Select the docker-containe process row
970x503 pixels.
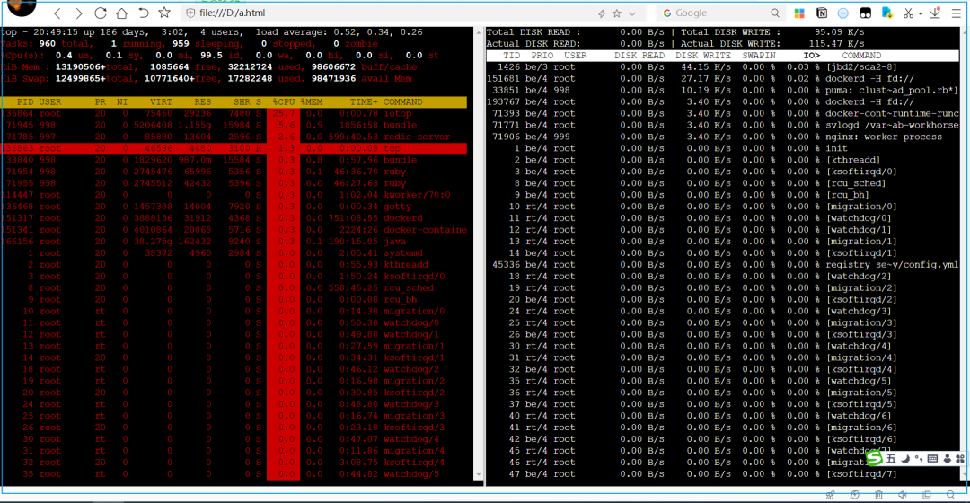(x=234, y=230)
